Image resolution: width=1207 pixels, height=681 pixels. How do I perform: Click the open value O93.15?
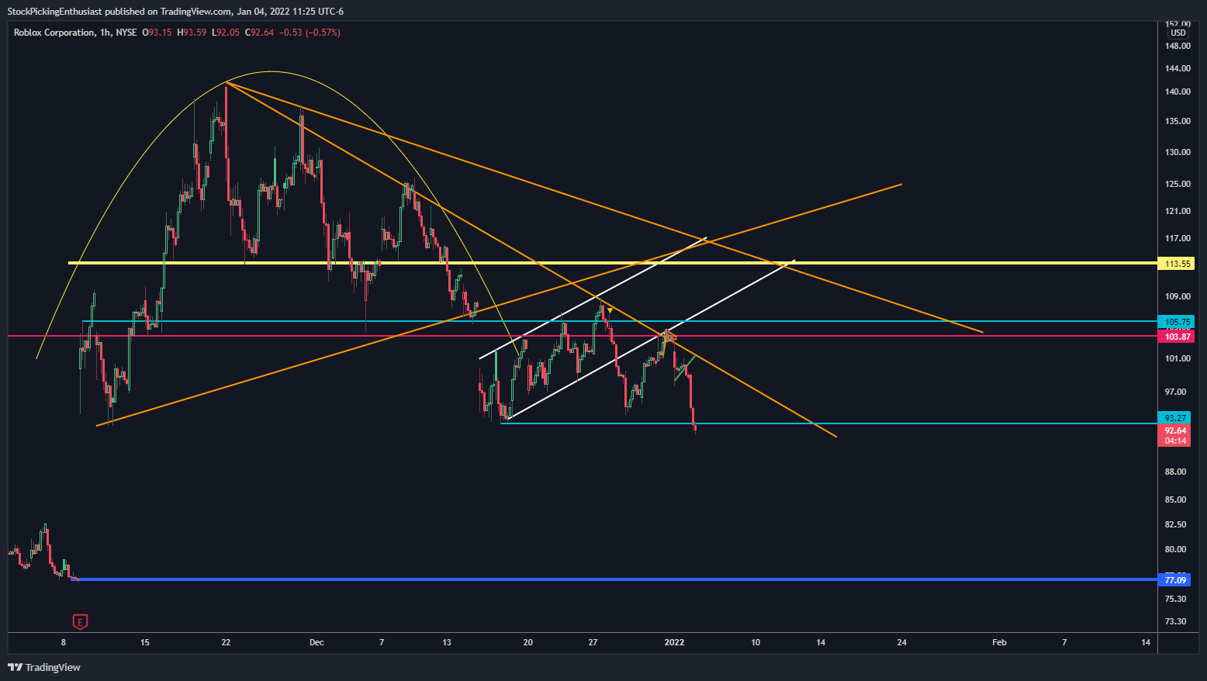point(157,33)
